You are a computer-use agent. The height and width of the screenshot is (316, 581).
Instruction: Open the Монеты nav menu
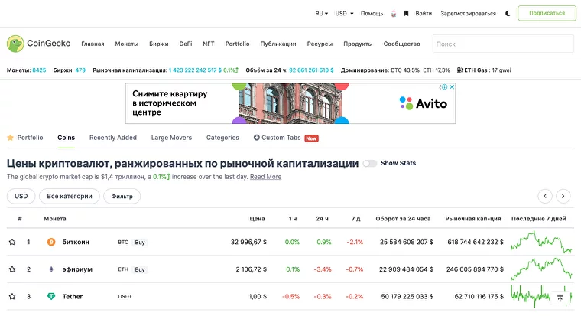pyautogui.click(x=126, y=44)
